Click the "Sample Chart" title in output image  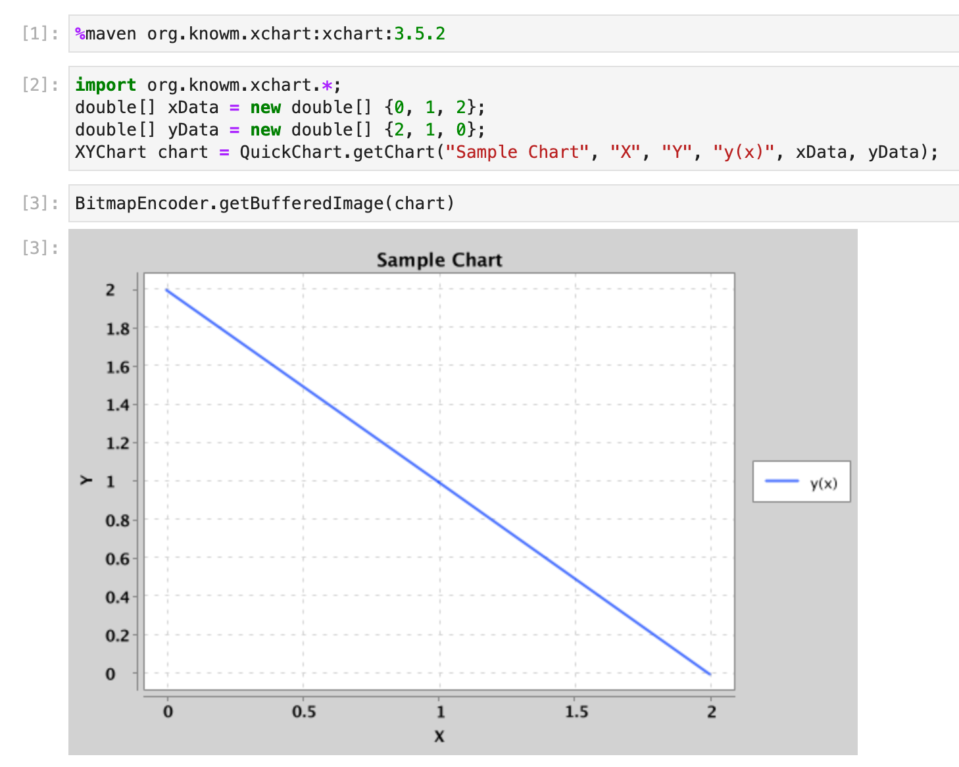coord(439,260)
